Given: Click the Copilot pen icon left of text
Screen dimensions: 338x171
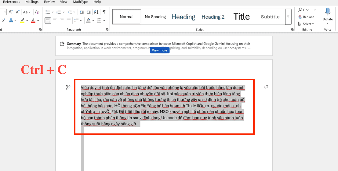Looking at the screenshot, I should 68,87.
